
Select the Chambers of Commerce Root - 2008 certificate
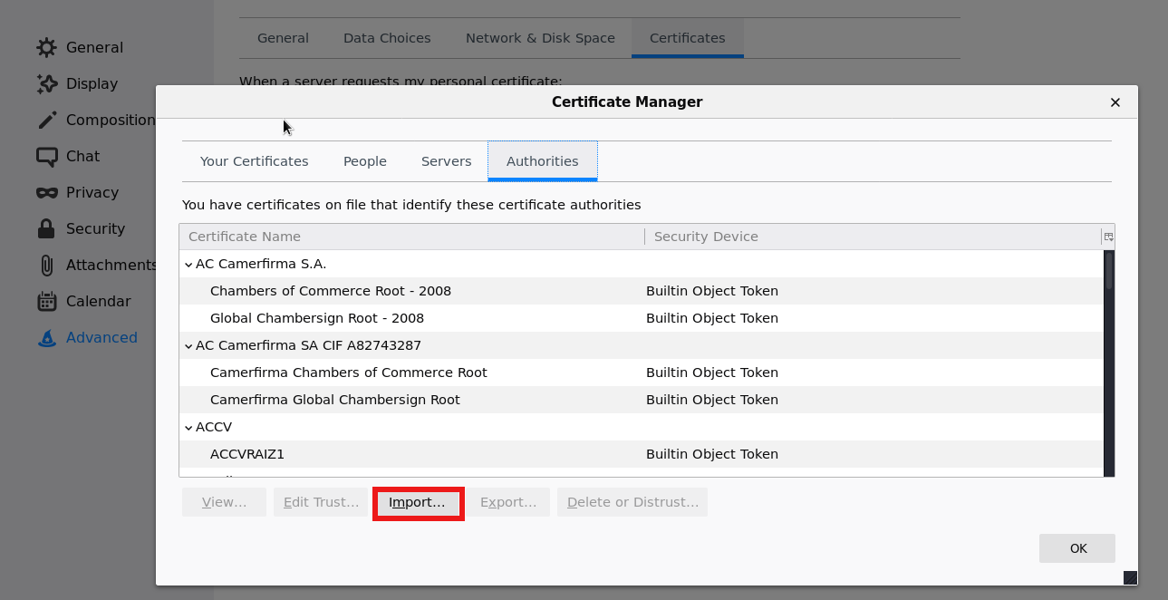click(330, 291)
